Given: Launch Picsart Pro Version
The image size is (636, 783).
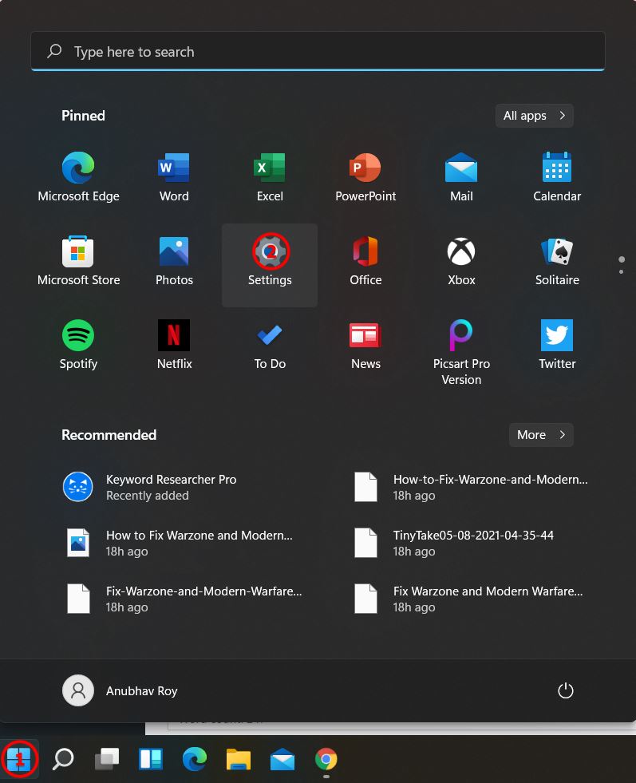Looking at the screenshot, I should click(x=461, y=352).
